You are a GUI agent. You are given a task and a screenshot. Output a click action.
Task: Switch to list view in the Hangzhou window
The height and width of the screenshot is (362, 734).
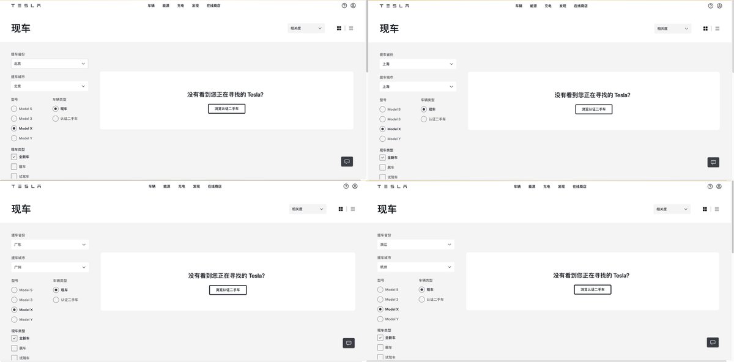coord(716,209)
